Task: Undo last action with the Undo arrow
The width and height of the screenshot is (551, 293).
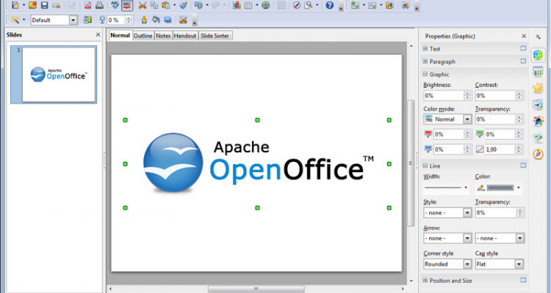Action: click(x=198, y=5)
